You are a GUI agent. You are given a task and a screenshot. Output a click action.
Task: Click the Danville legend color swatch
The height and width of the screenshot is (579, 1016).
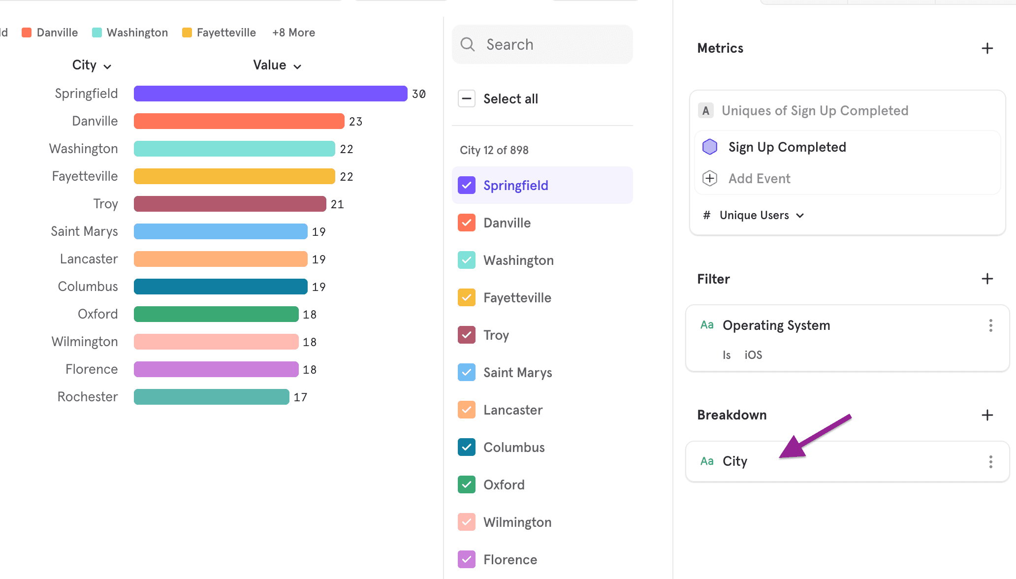[x=27, y=32]
